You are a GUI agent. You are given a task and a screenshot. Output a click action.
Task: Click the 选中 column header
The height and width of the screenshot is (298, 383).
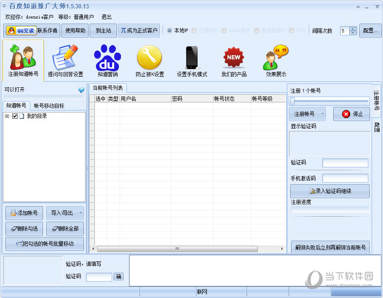click(x=101, y=99)
